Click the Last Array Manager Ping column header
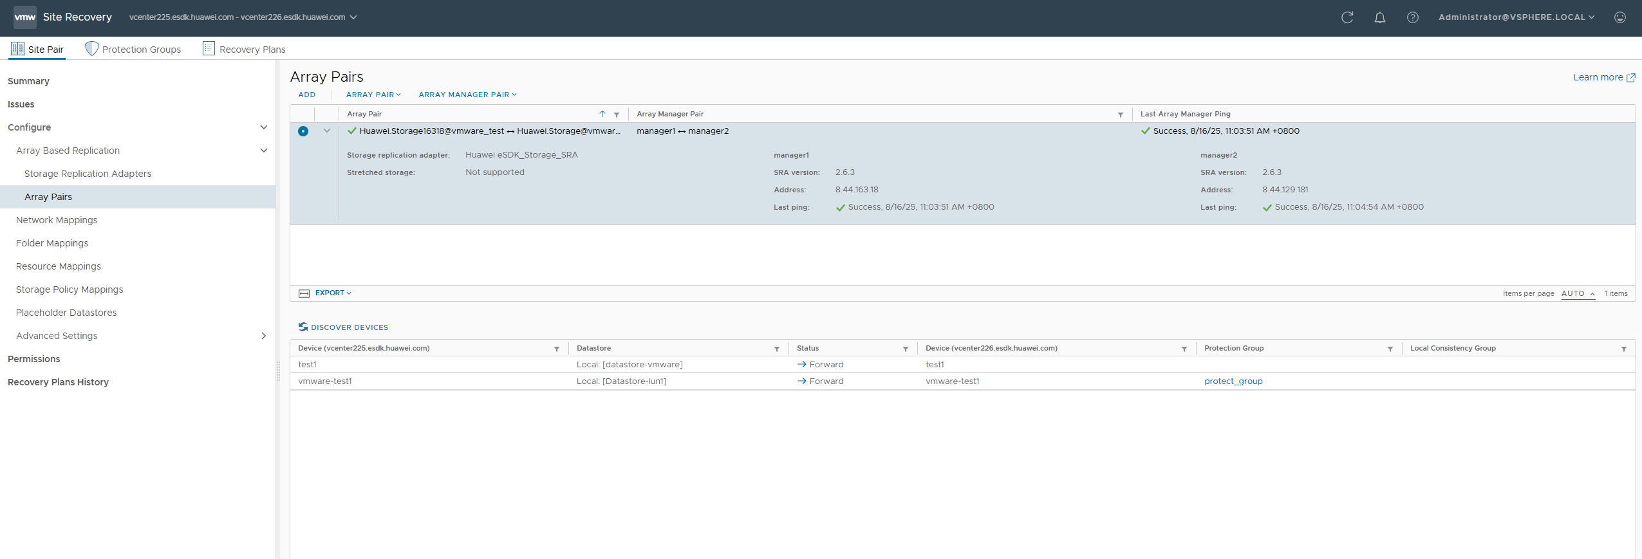1642x559 pixels. 1185,114
